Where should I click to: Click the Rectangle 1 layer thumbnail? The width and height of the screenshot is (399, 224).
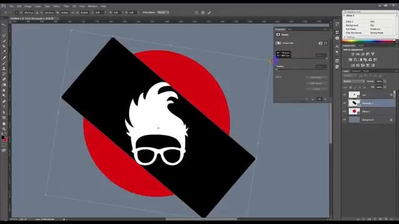point(354,103)
